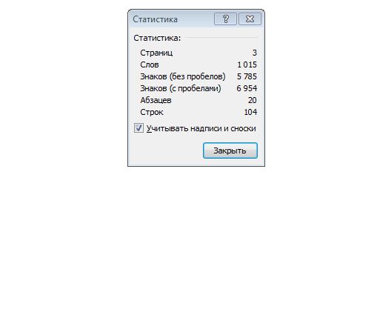Select the Знаков (с пробелами) label

181,88
